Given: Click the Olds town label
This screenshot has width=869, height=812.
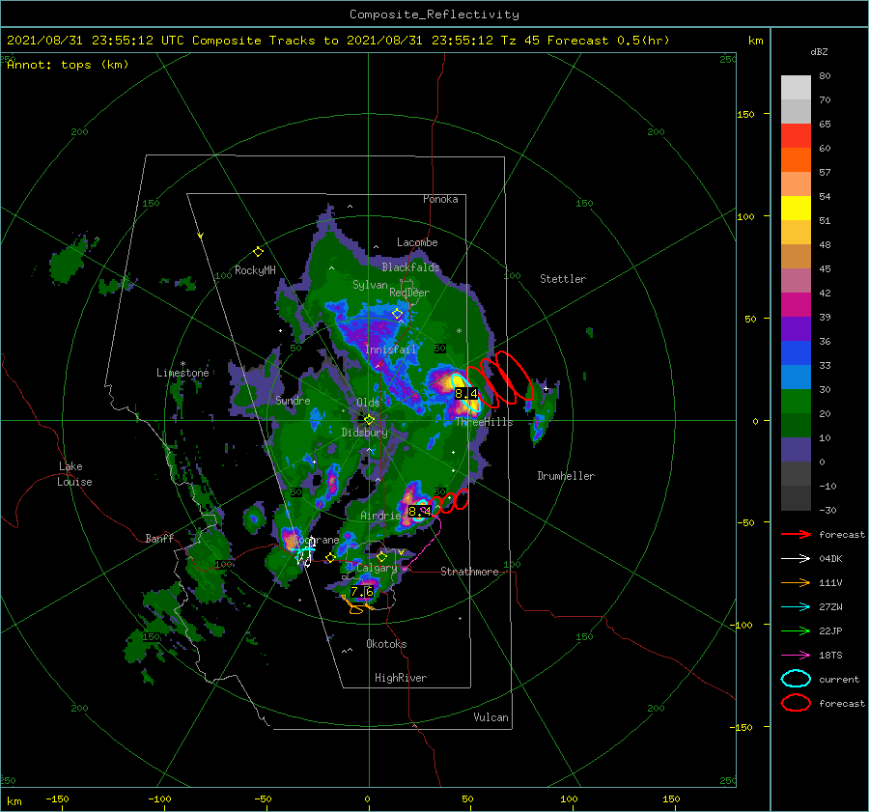Looking at the screenshot, I should tap(368, 403).
